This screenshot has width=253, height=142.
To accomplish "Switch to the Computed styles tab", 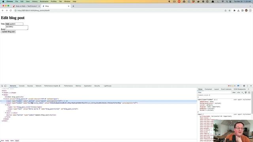I will [x=208, y=89].
